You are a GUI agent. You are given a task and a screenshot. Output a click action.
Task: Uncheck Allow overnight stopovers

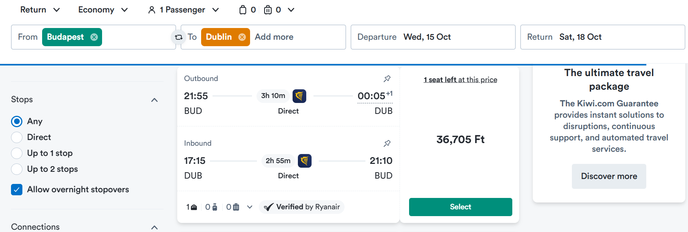coord(17,190)
